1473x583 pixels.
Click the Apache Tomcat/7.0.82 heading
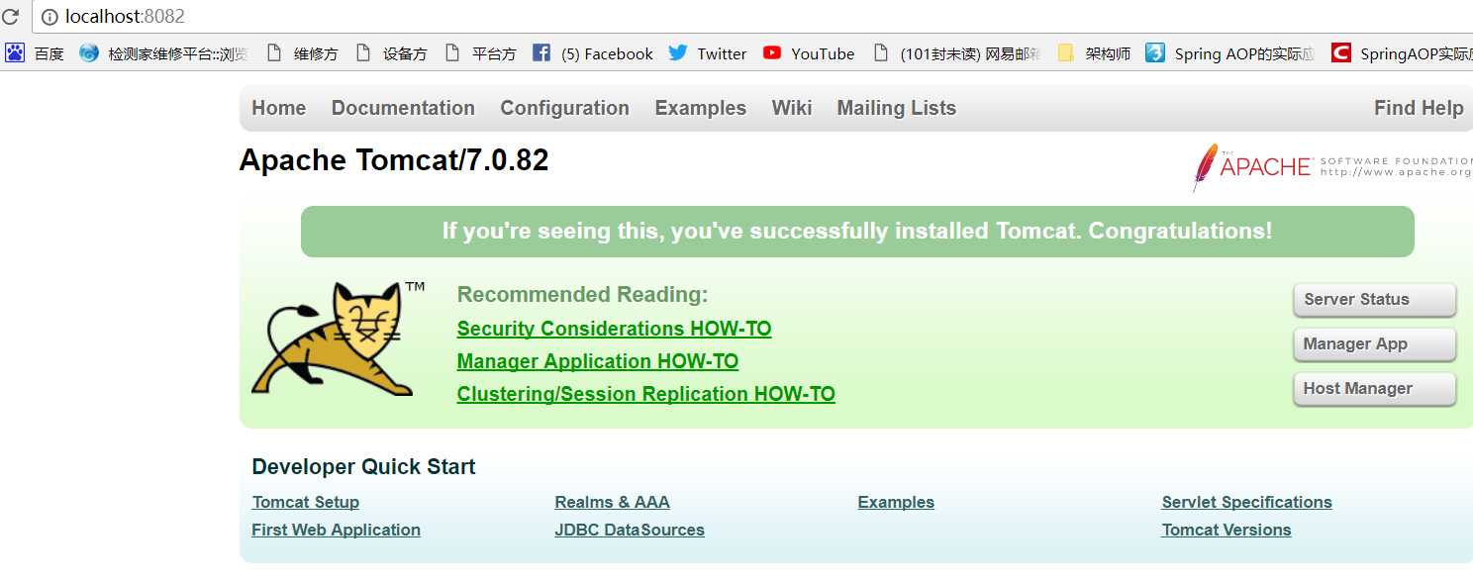(394, 160)
